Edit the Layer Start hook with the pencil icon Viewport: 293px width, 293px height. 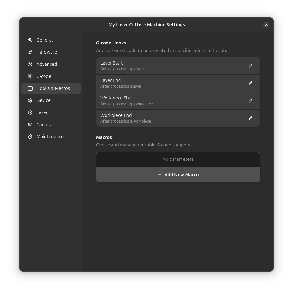pyautogui.click(x=250, y=66)
